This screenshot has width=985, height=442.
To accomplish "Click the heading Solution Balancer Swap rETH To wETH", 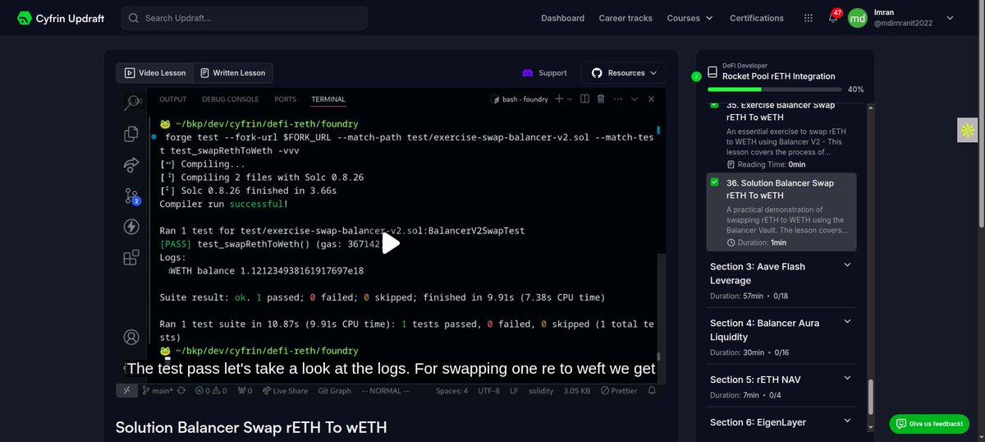I will click(251, 427).
